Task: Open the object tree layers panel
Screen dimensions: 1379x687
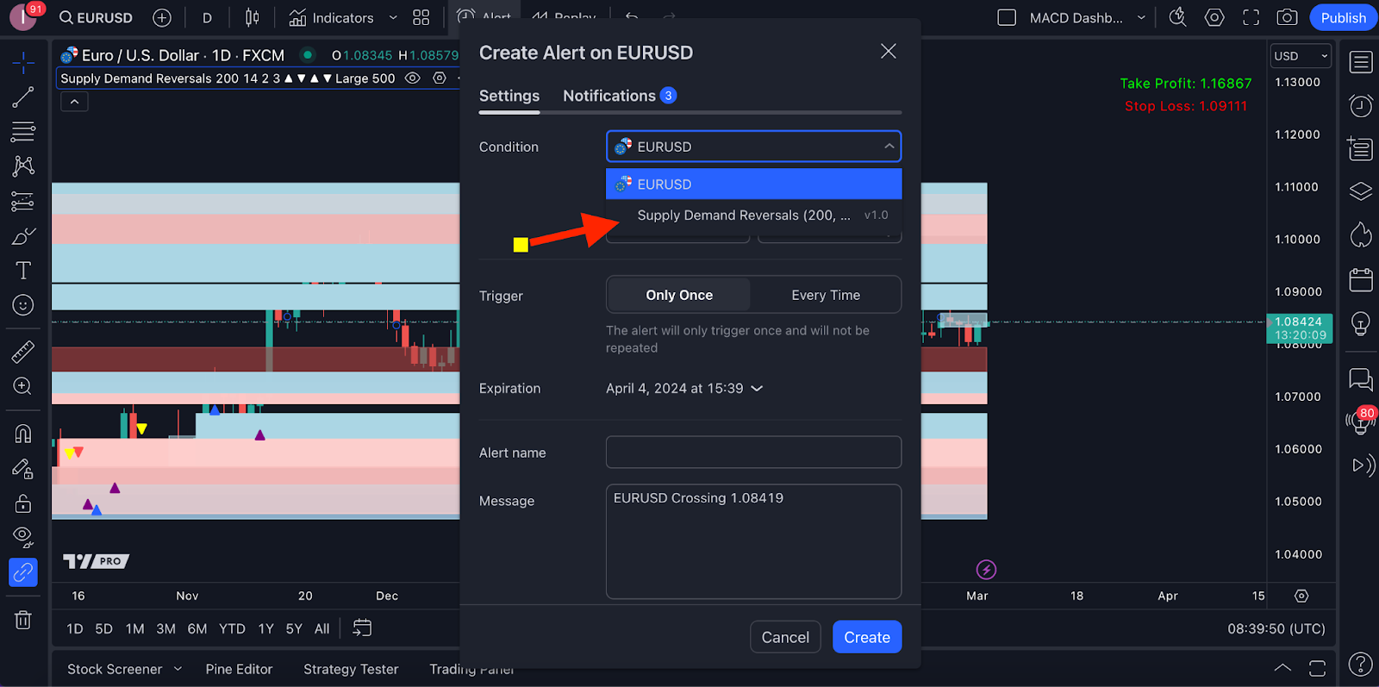Action: pyautogui.click(x=1361, y=190)
